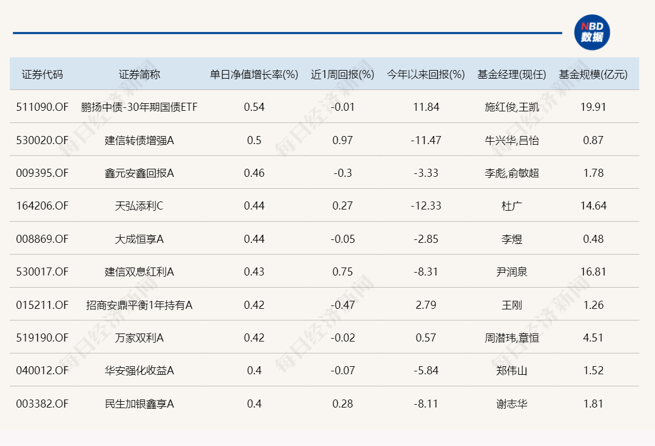Click year-to-date return 2.79

pyautogui.click(x=426, y=305)
